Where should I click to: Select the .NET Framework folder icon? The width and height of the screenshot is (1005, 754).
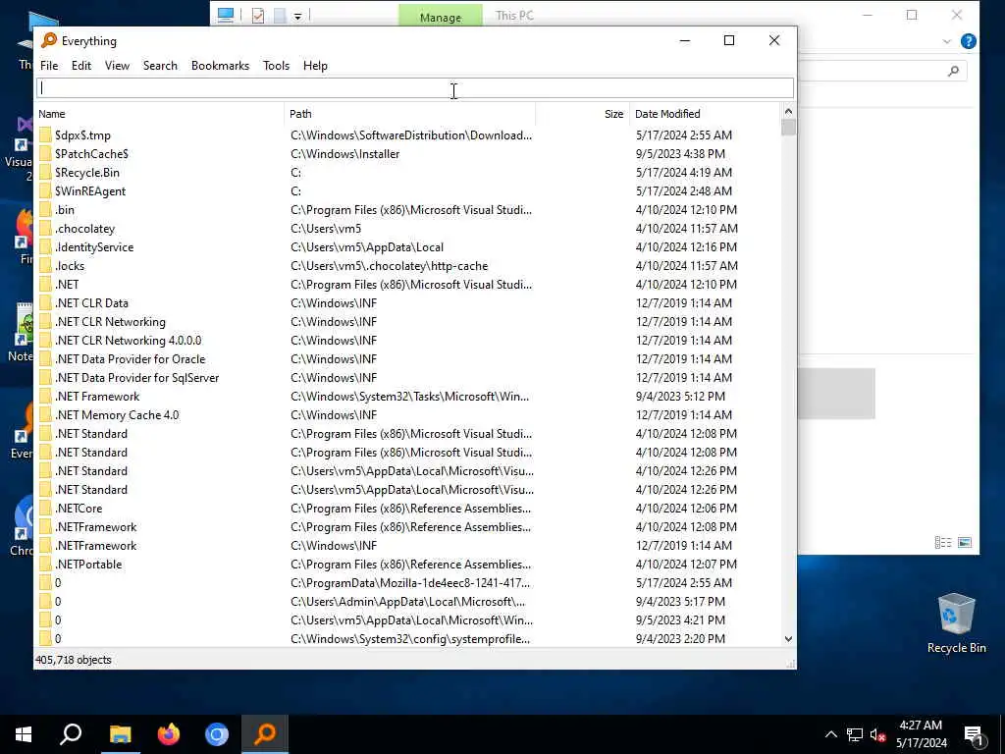tap(45, 397)
